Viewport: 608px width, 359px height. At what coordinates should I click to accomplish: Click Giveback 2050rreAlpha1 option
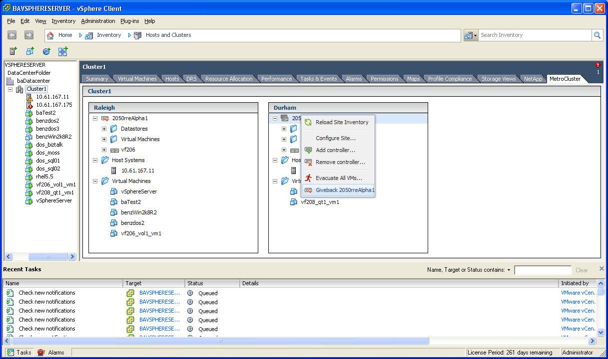tap(344, 190)
